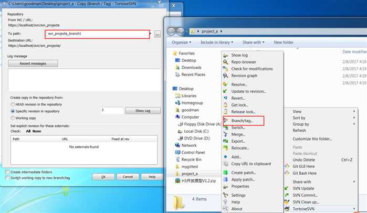Screen dimensions: 367x213
Task: Click the revision number input field
Action: pos(112,110)
